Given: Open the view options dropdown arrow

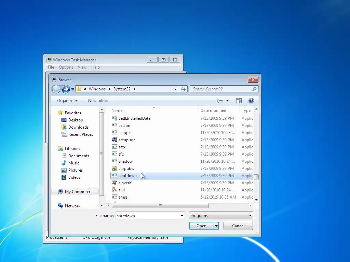Looking at the screenshot, I should pyautogui.click(x=227, y=101).
